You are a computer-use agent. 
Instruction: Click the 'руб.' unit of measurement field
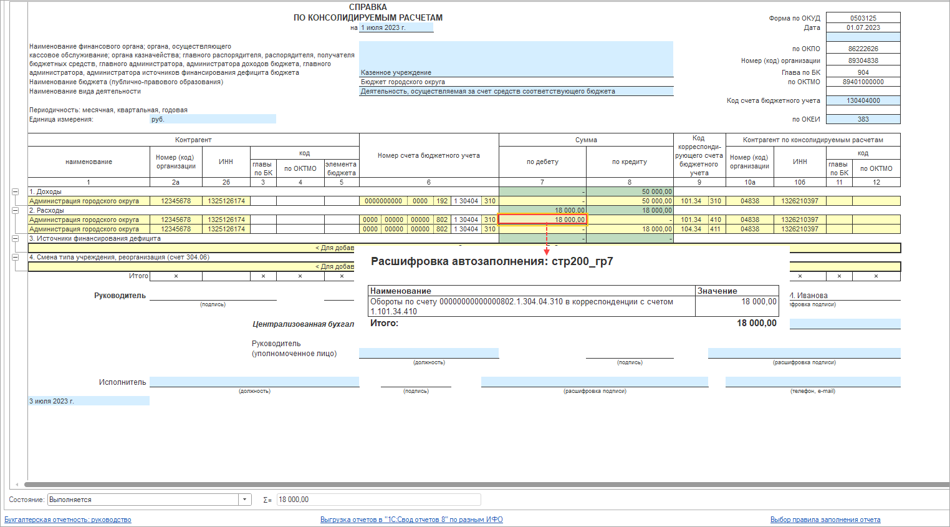pyautogui.click(x=213, y=119)
